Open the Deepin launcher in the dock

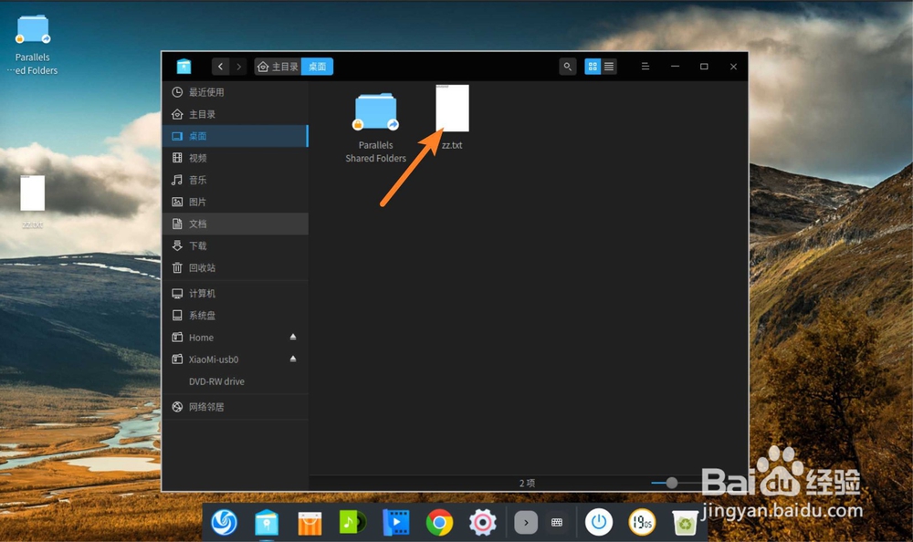pyautogui.click(x=225, y=522)
